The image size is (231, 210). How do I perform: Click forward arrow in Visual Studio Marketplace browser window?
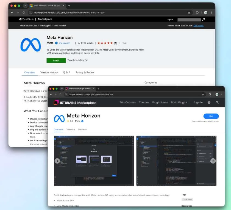(x=18, y=13)
